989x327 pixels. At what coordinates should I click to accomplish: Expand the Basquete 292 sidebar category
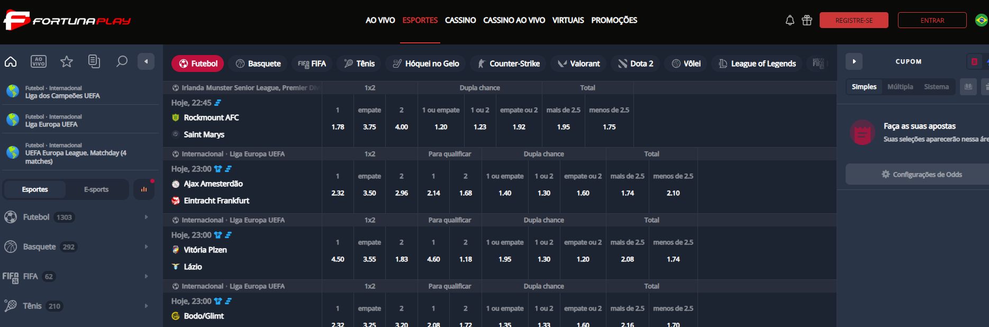[79, 247]
